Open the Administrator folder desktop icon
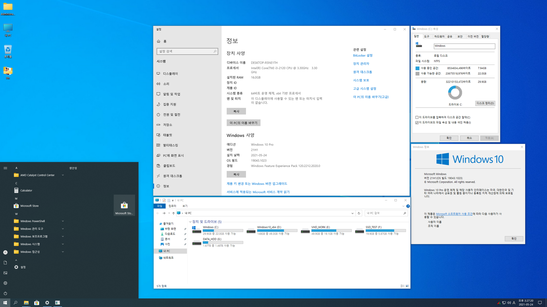 (x=8, y=9)
